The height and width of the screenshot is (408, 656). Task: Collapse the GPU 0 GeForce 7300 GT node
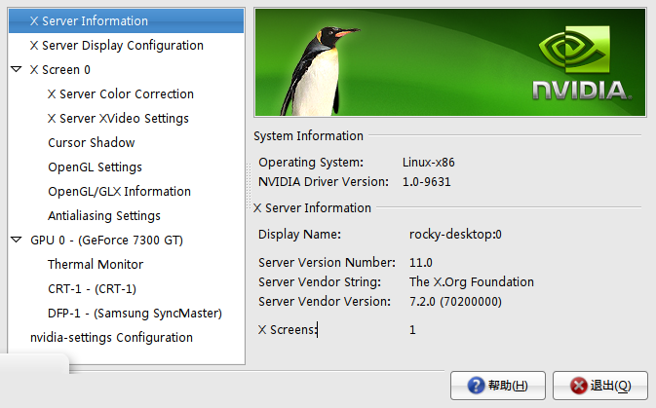pyautogui.click(x=17, y=240)
